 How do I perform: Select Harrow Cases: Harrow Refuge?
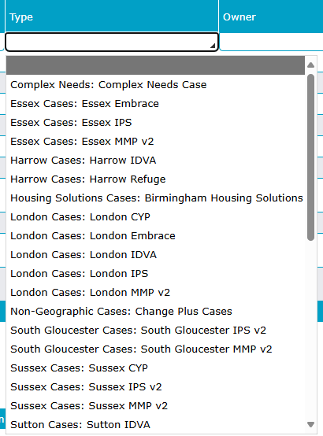pyautogui.click(x=156, y=179)
